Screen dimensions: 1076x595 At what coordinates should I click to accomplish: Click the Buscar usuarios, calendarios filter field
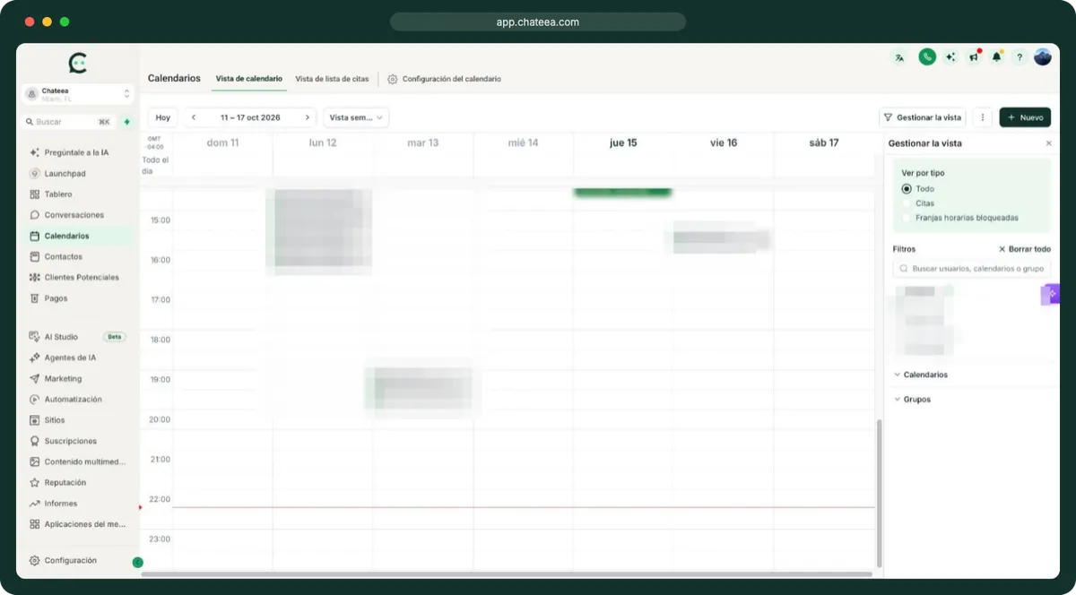pyautogui.click(x=972, y=269)
